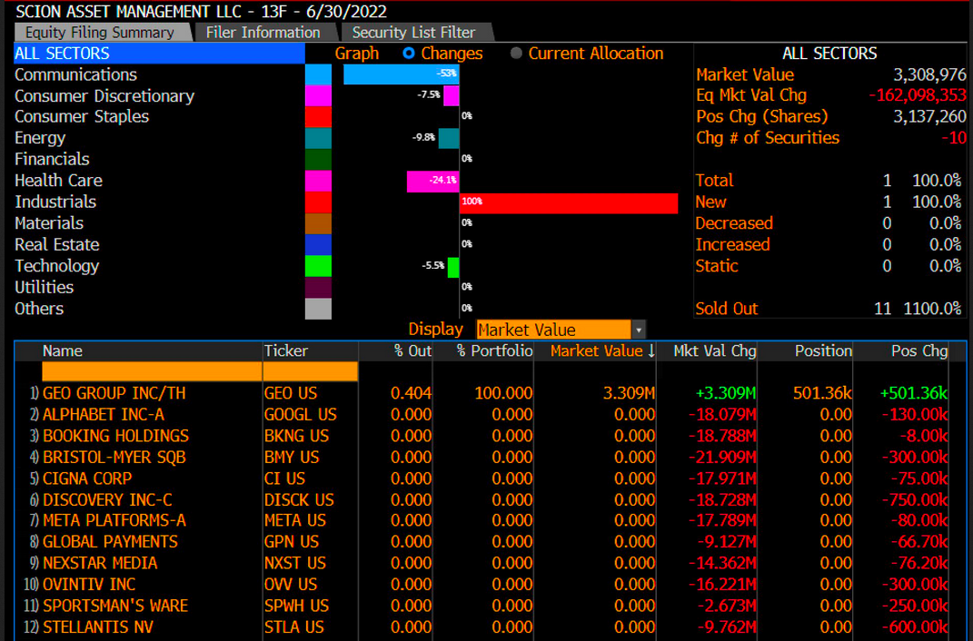Image resolution: width=973 pixels, height=641 pixels.
Task: Open the GLOBAL PAYMENTS row
Action: [110, 542]
